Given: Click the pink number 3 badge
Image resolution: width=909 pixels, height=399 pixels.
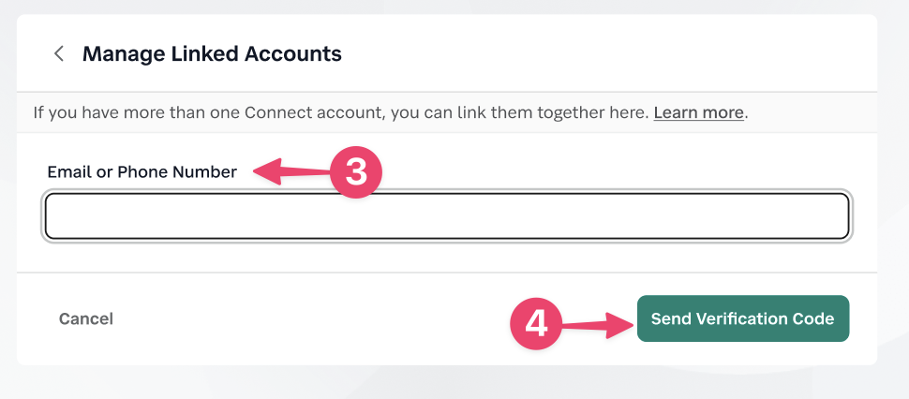Looking at the screenshot, I should tap(355, 172).
